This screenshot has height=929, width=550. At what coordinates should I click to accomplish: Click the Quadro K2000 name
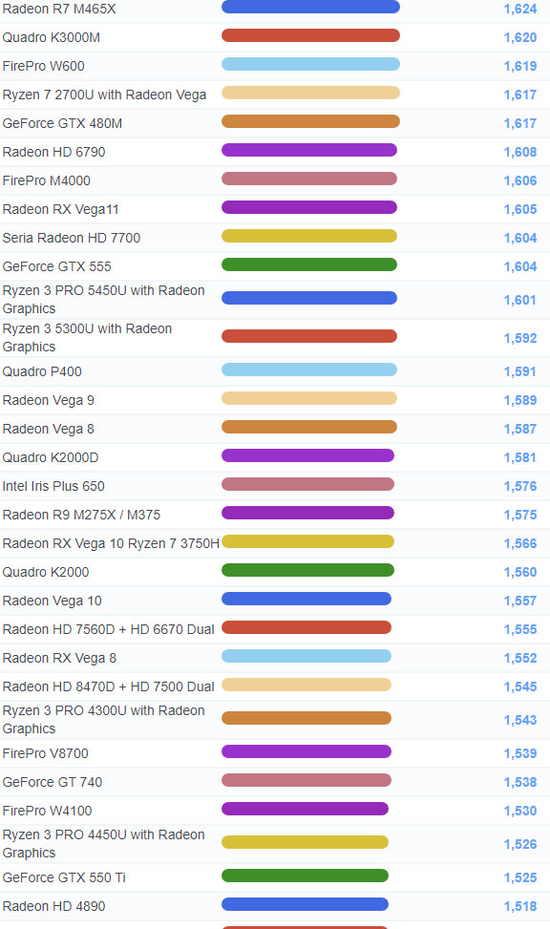(46, 572)
